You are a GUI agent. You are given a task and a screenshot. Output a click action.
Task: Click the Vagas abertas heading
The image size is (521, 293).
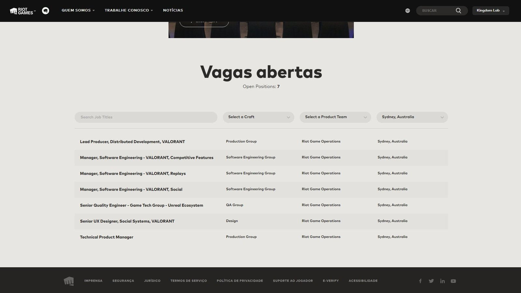coord(261,72)
